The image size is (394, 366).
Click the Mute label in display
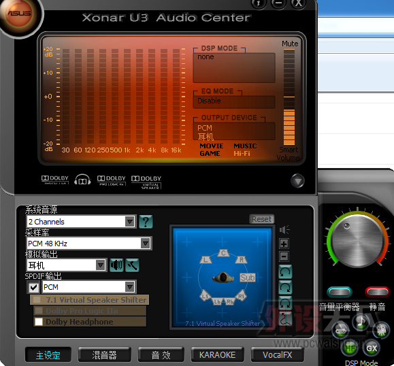[290, 44]
